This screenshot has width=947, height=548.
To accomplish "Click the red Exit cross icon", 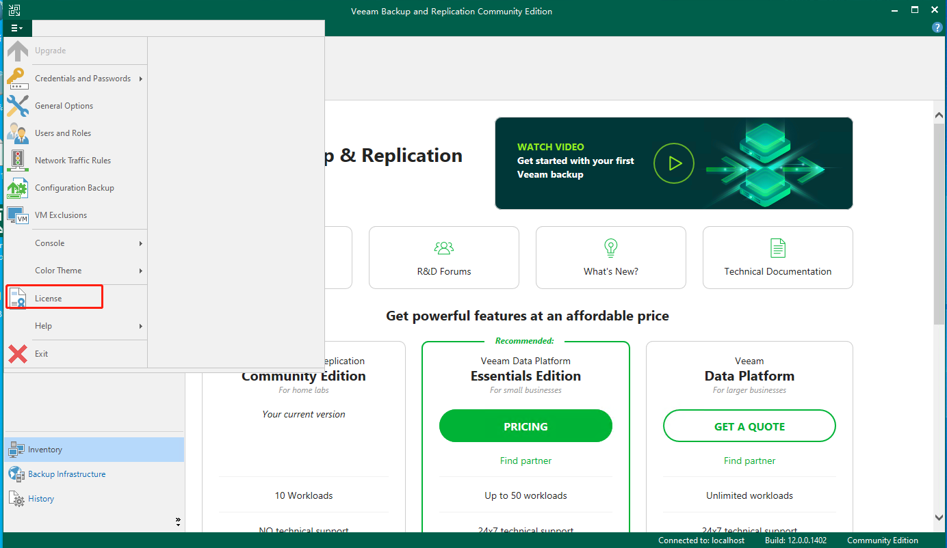I will (x=18, y=354).
